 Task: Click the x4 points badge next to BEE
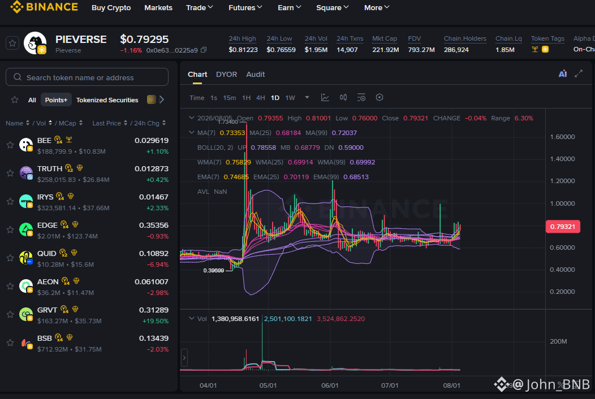pyautogui.click(x=58, y=140)
